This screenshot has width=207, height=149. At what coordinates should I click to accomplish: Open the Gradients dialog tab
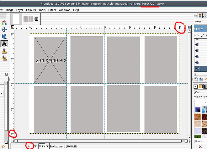205,87
